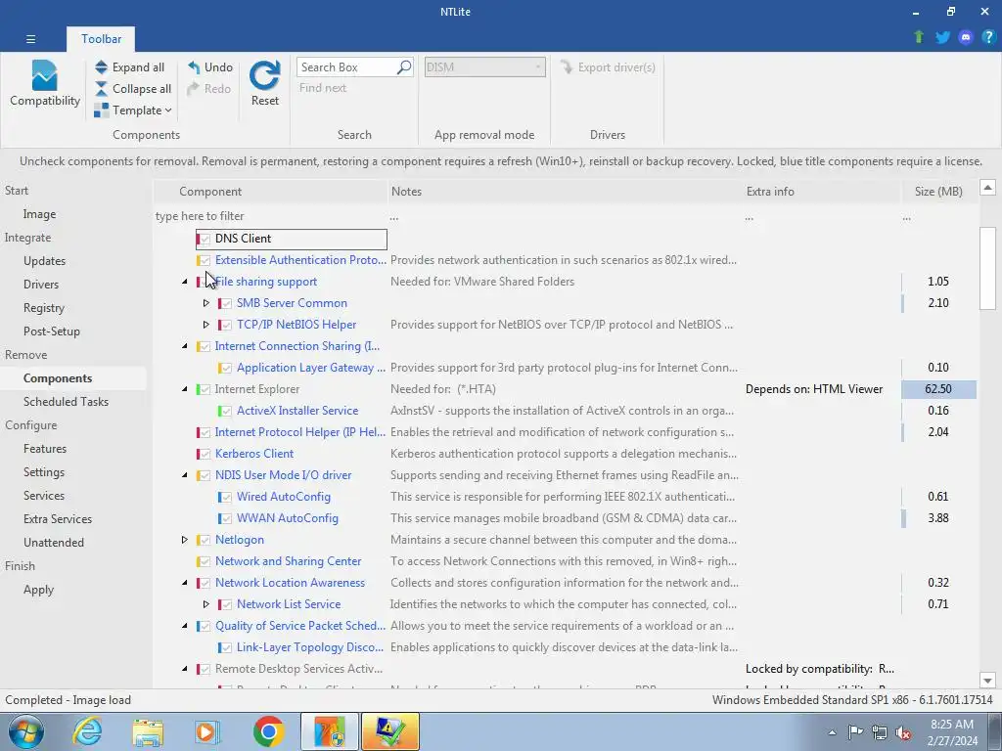Open the Discord link icon
Image resolution: width=1002 pixels, height=751 pixels.
pyautogui.click(x=966, y=37)
